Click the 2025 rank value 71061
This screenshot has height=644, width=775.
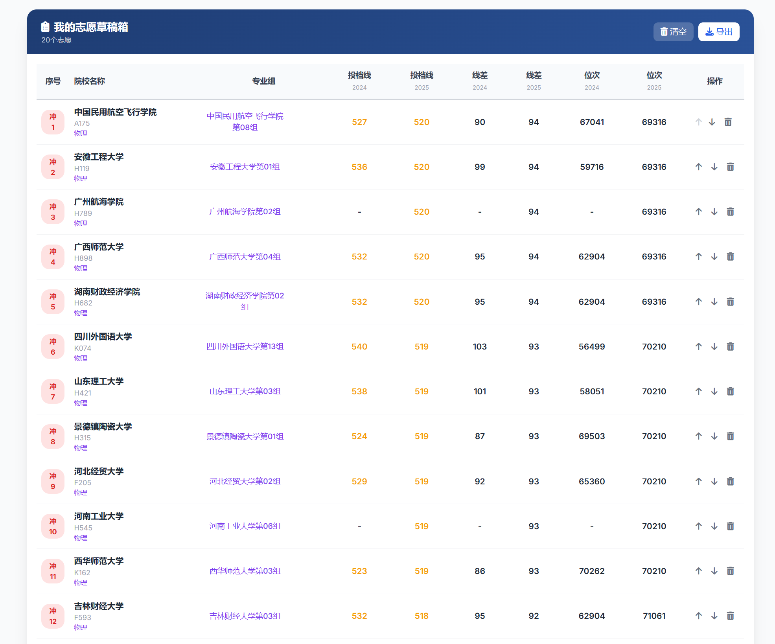654,616
